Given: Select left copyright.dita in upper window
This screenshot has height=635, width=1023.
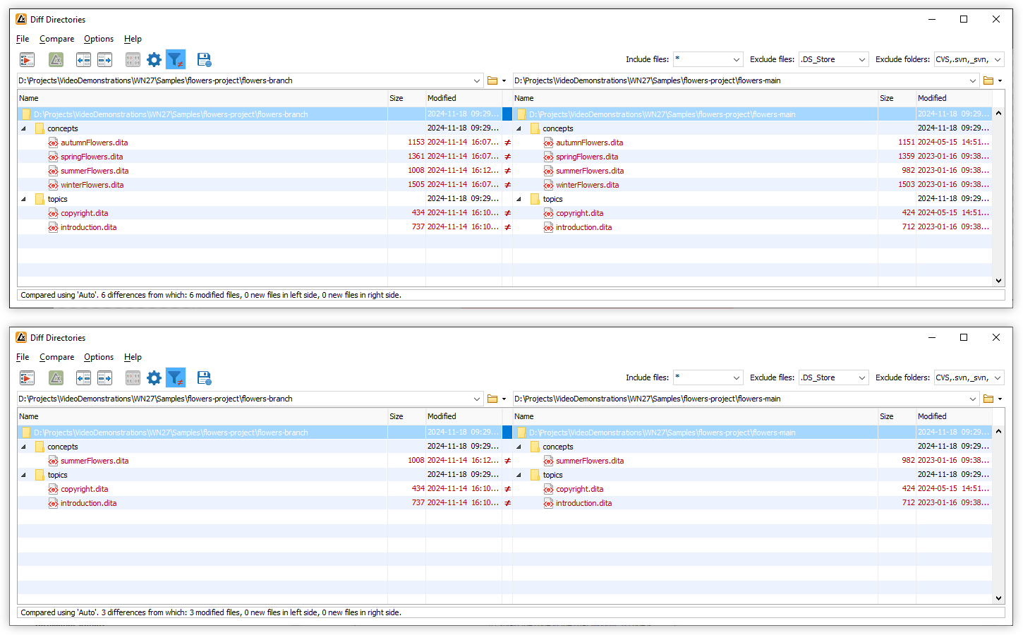Looking at the screenshot, I should point(84,213).
